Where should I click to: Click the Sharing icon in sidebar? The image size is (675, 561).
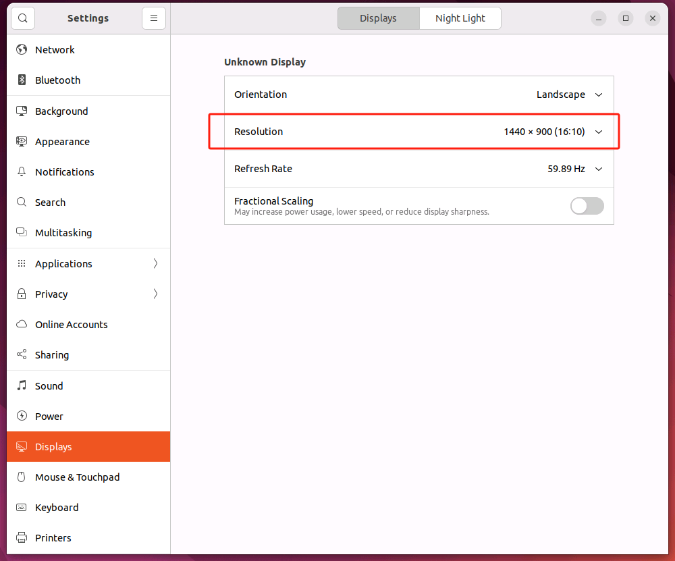(x=22, y=354)
